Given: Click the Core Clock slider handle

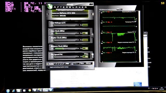Looking at the screenshot, I should click(57, 33).
